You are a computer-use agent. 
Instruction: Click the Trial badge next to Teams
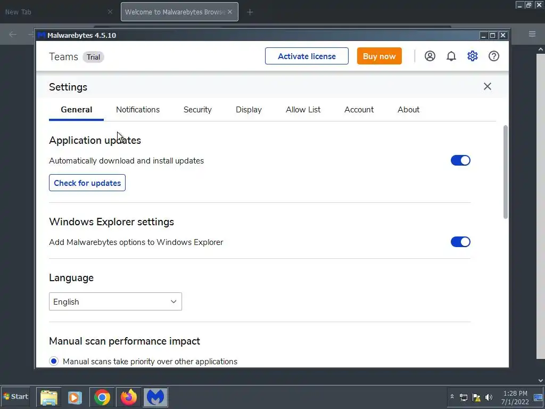point(93,57)
